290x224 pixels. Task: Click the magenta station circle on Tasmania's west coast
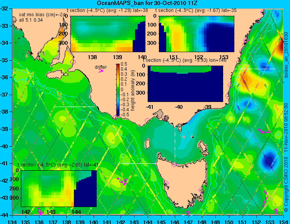point(165,183)
